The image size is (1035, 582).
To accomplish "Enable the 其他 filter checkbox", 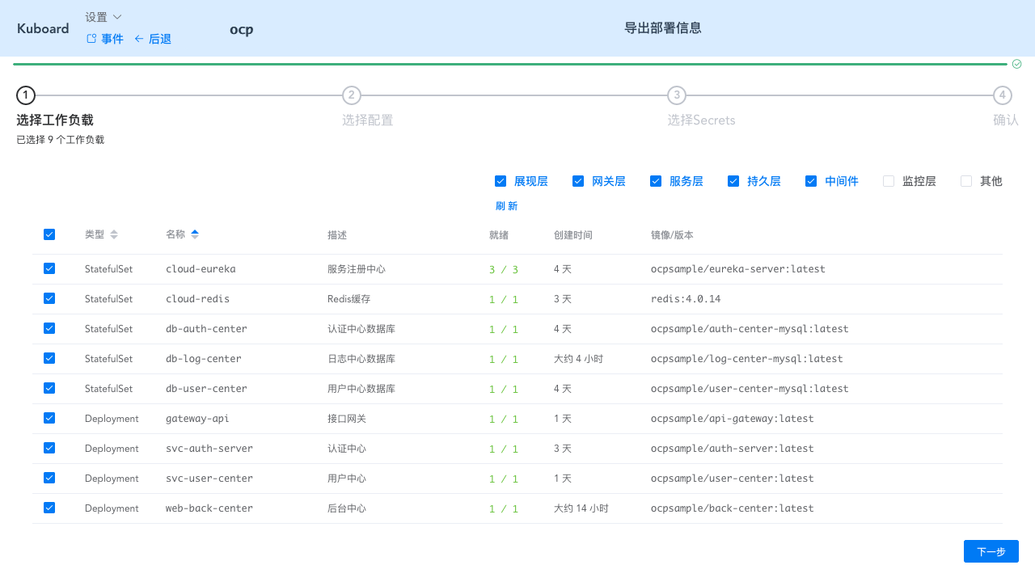I will 966,181.
